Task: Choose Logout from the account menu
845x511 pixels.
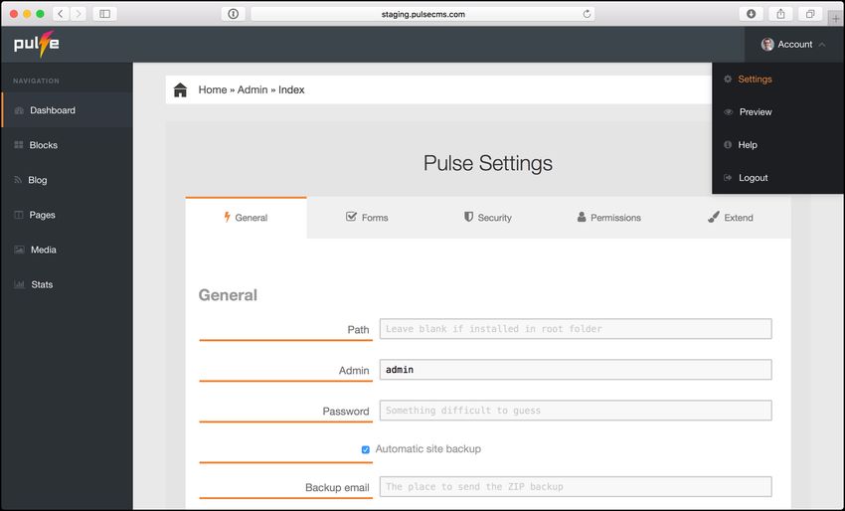Action: click(753, 178)
